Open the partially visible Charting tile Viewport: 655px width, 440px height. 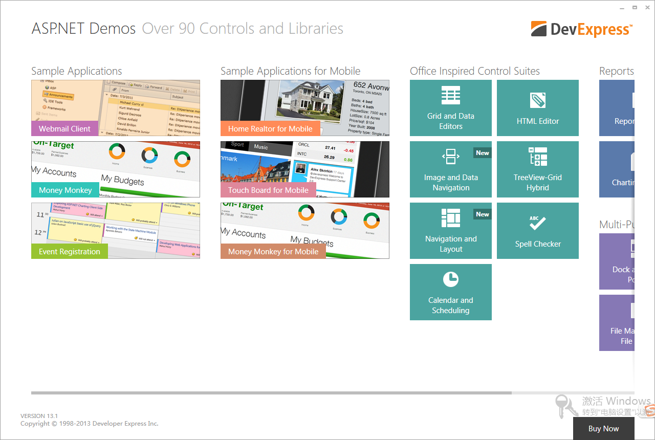[617, 169]
